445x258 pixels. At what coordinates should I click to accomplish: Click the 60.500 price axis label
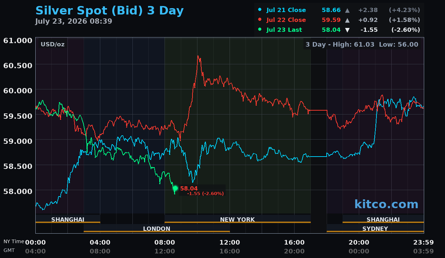click(x=18, y=65)
